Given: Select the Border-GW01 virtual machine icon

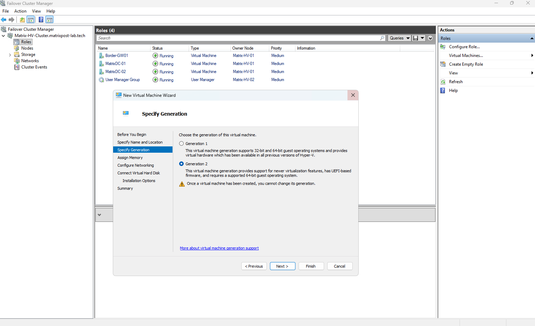Looking at the screenshot, I should click(x=101, y=56).
